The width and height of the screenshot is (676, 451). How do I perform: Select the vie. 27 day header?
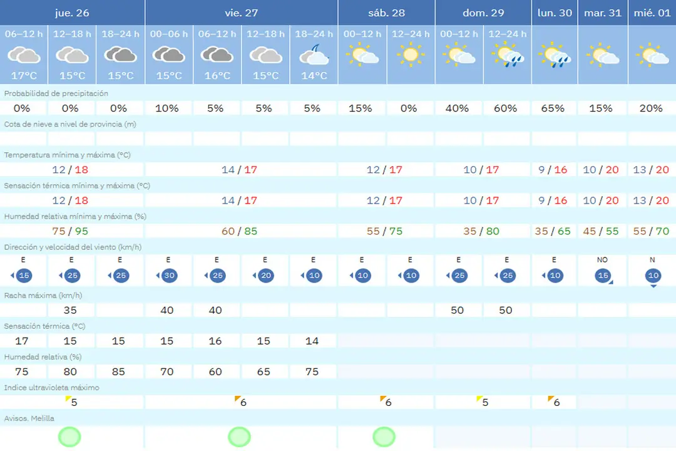(242, 13)
